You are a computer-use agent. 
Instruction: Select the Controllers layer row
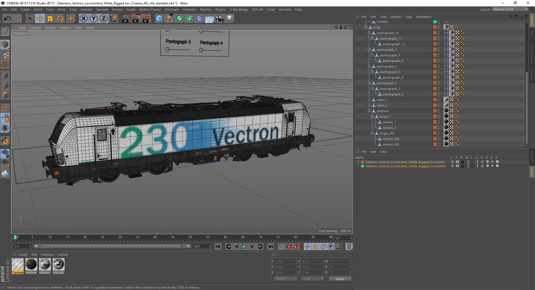[x=406, y=166]
